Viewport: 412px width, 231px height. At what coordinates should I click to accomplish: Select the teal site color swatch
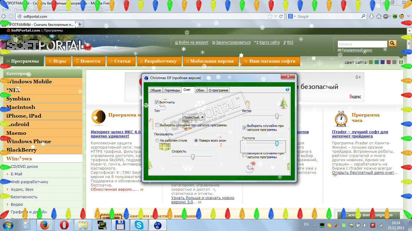(x=376, y=62)
